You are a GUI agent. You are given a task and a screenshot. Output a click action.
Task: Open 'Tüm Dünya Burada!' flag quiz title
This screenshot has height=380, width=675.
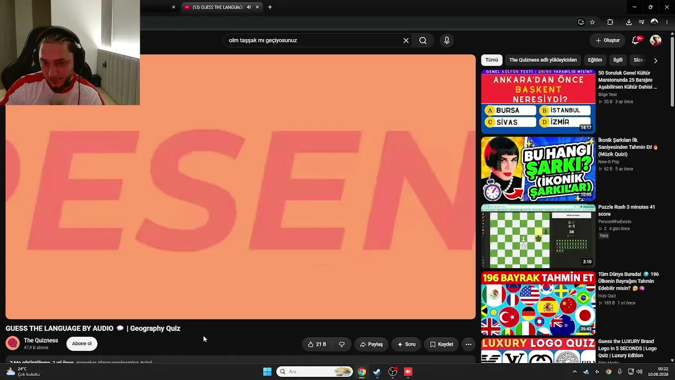click(629, 281)
